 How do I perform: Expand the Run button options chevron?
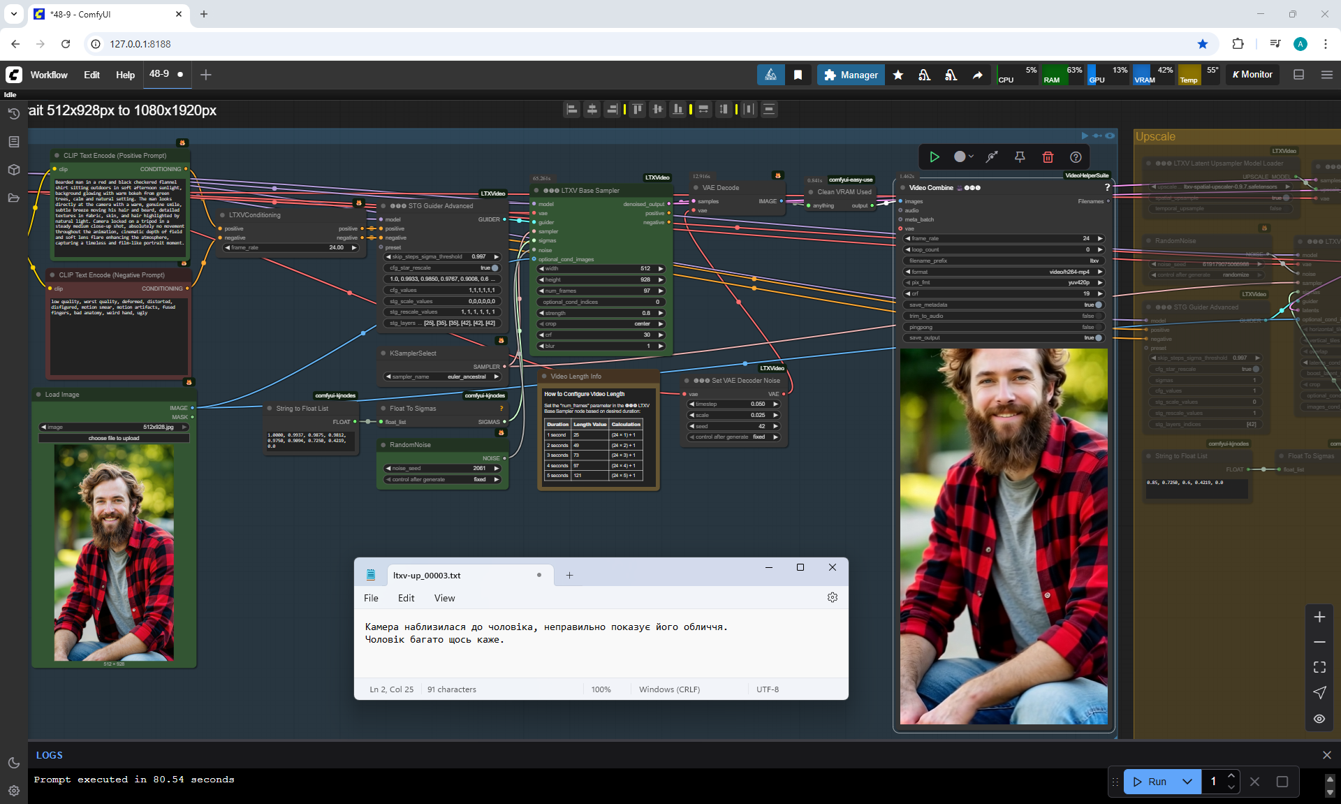click(x=1187, y=782)
